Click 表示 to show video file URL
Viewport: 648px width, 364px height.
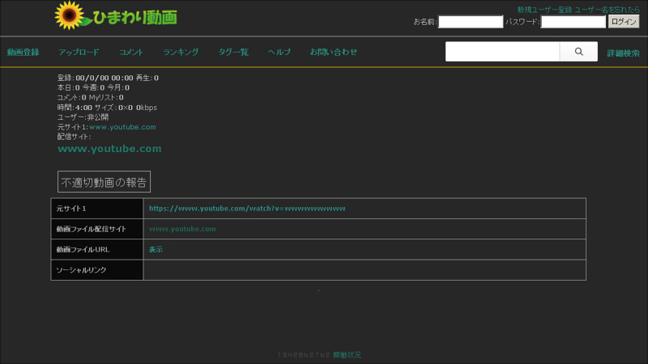tap(156, 250)
